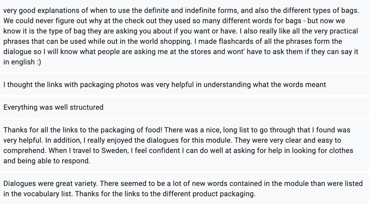Click the 'Everything was well structured' response
Viewport: 369px width, 205px height.
(x=184, y=107)
